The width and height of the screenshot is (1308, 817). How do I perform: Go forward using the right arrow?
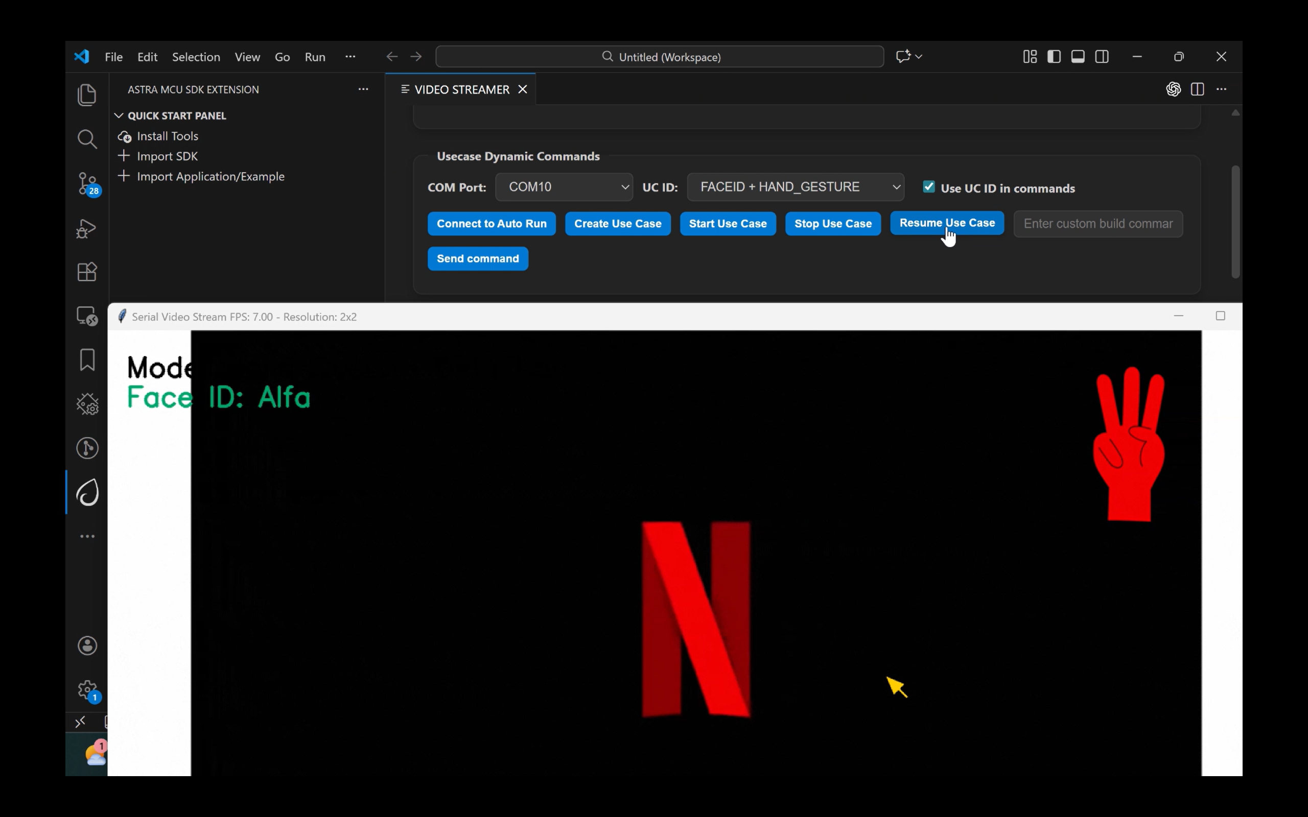(415, 57)
